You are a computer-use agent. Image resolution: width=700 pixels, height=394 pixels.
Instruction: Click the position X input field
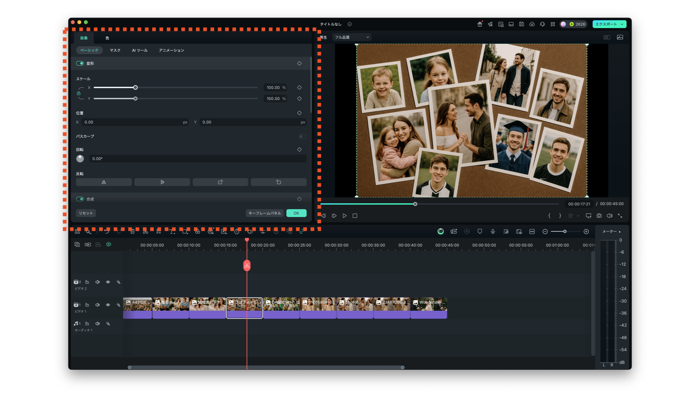(x=134, y=122)
